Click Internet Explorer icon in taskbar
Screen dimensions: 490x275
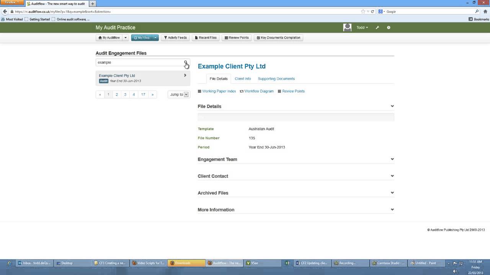click(x=9, y=263)
